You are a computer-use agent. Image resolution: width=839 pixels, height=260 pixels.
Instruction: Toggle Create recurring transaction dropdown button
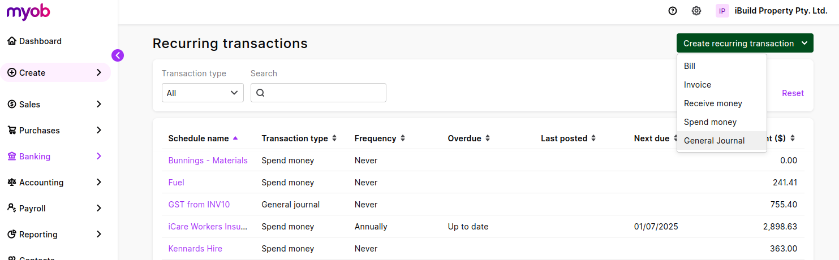point(745,44)
